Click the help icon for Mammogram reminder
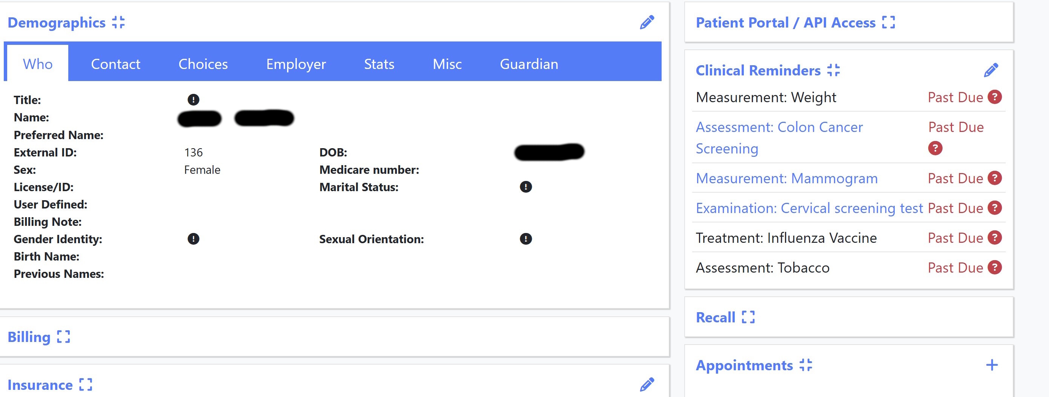This screenshot has height=397, width=1049. pos(995,178)
